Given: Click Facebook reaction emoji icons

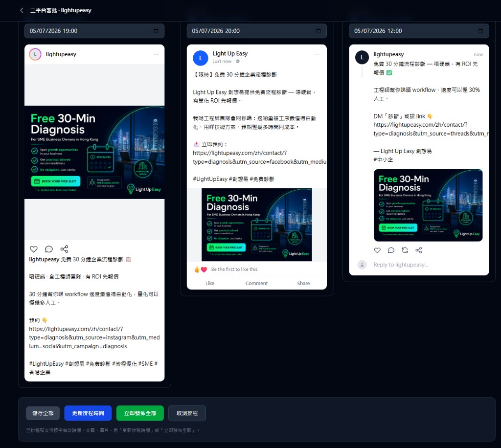Looking at the screenshot, I should (200, 269).
